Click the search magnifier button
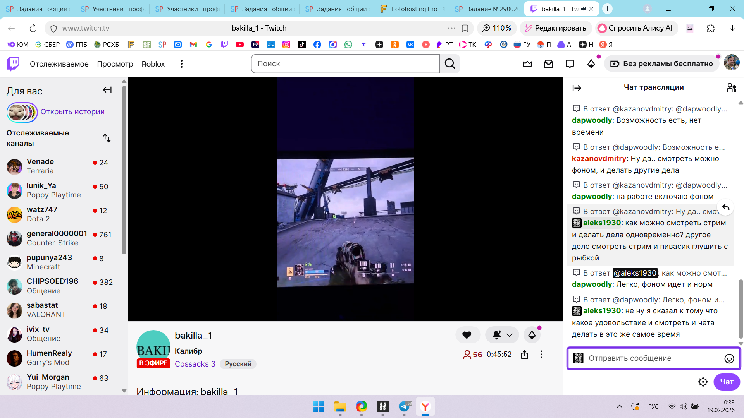This screenshot has height=418, width=744. click(x=450, y=64)
